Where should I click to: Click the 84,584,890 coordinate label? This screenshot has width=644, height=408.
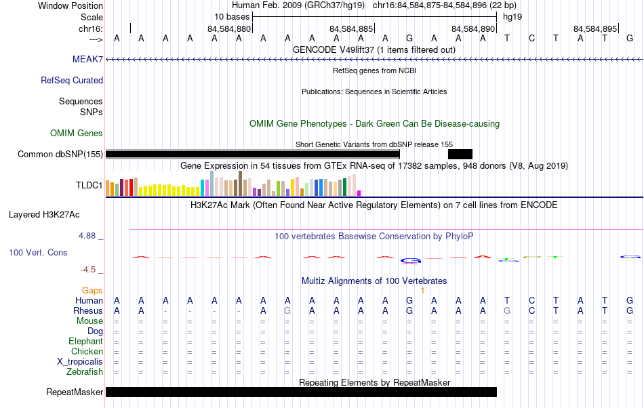pyautogui.click(x=472, y=28)
